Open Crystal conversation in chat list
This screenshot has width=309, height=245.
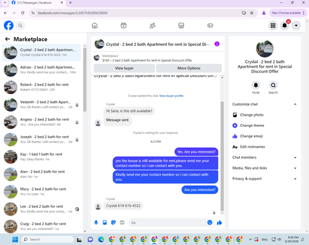coord(41,53)
